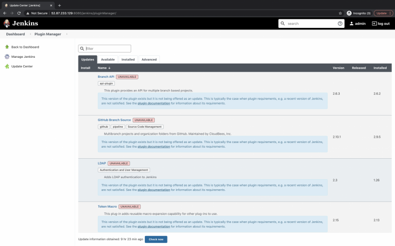Click the Installed column header
This screenshot has height=246, width=395.
coord(380,68)
